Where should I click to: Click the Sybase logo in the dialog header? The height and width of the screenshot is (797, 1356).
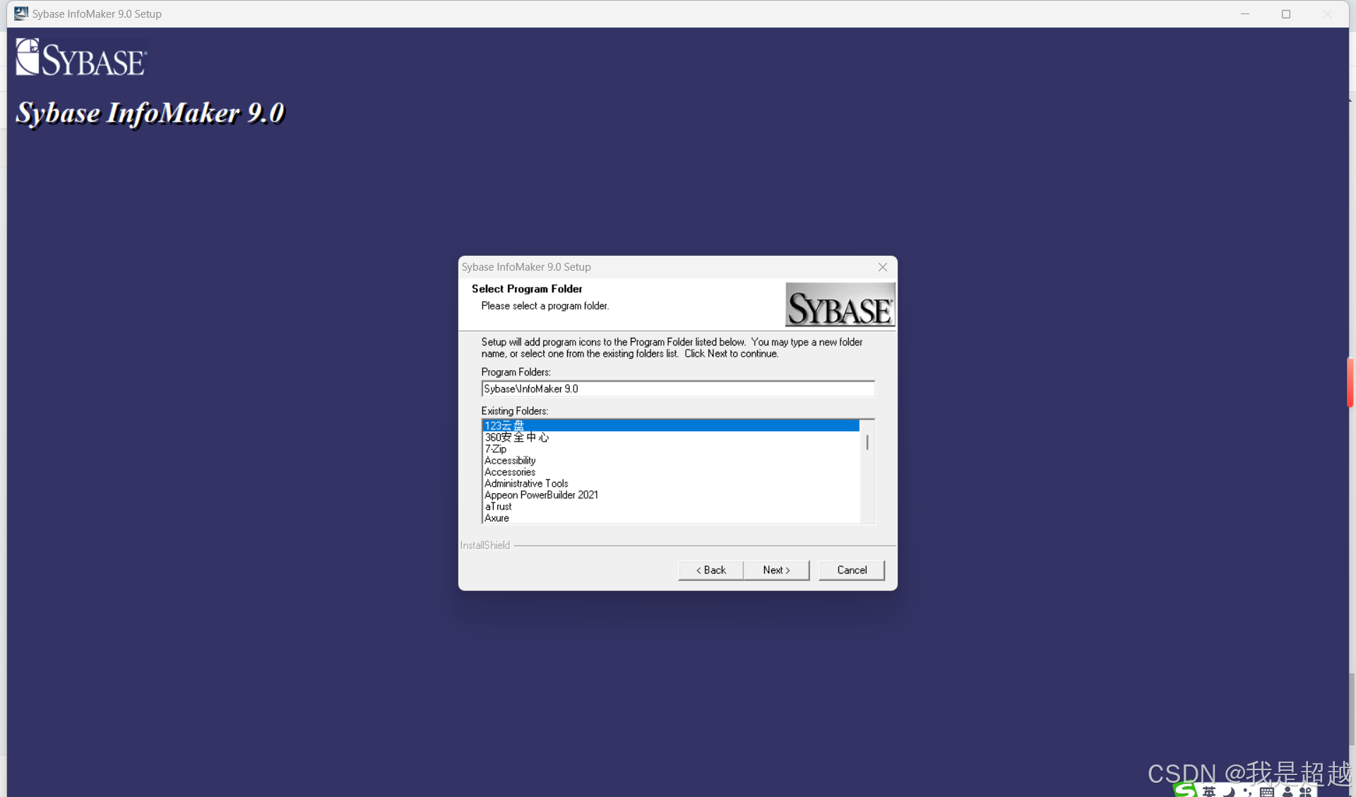(x=839, y=305)
